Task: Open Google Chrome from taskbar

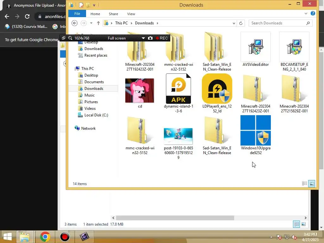Action: click(x=45, y=236)
